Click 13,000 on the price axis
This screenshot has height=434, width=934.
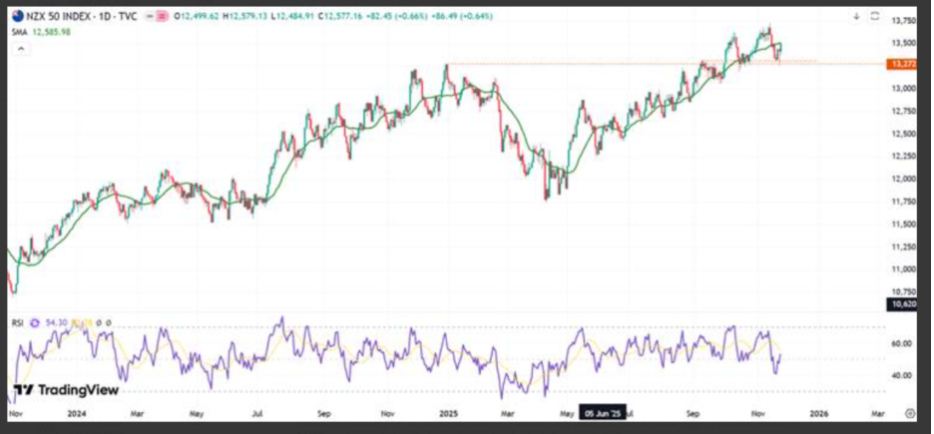coord(903,89)
